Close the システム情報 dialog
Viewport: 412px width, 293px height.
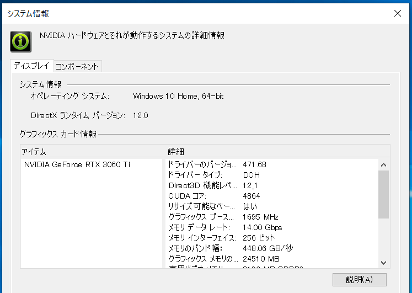(398, 13)
